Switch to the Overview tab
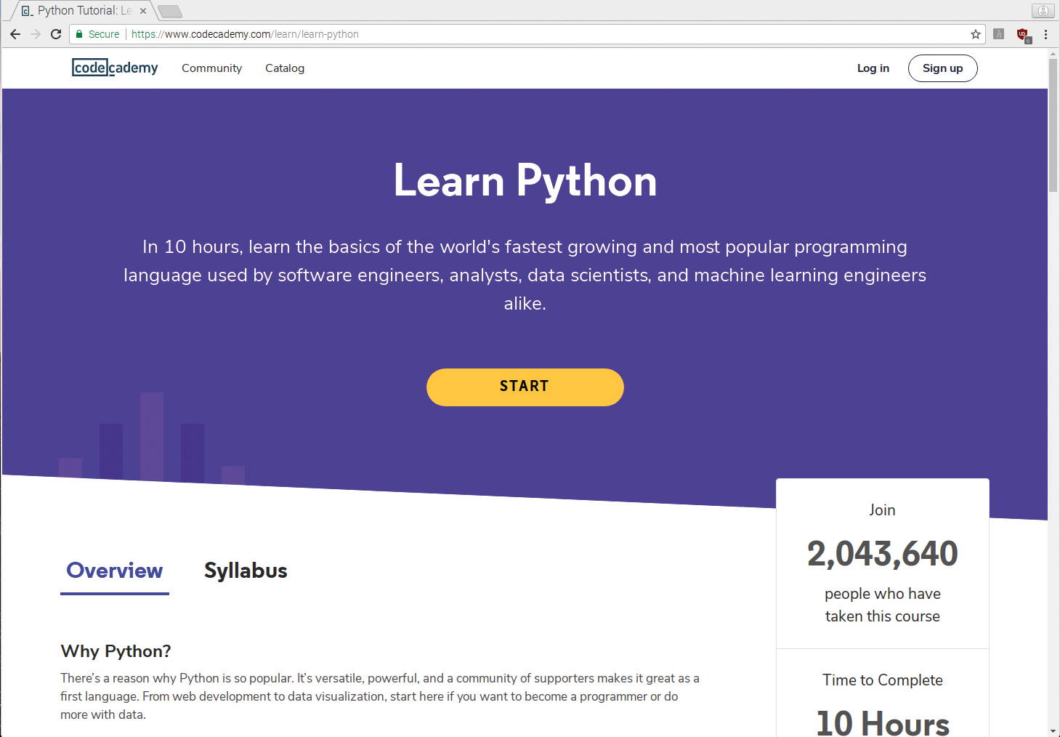 click(115, 571)
